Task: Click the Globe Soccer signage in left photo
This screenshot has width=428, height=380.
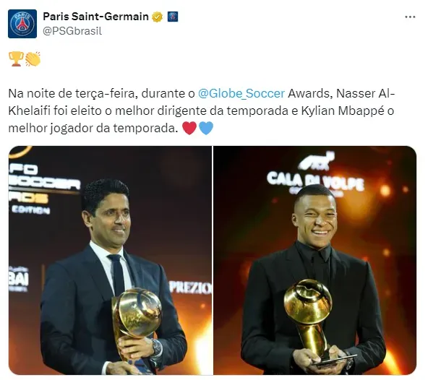Action: click(43, 189)
